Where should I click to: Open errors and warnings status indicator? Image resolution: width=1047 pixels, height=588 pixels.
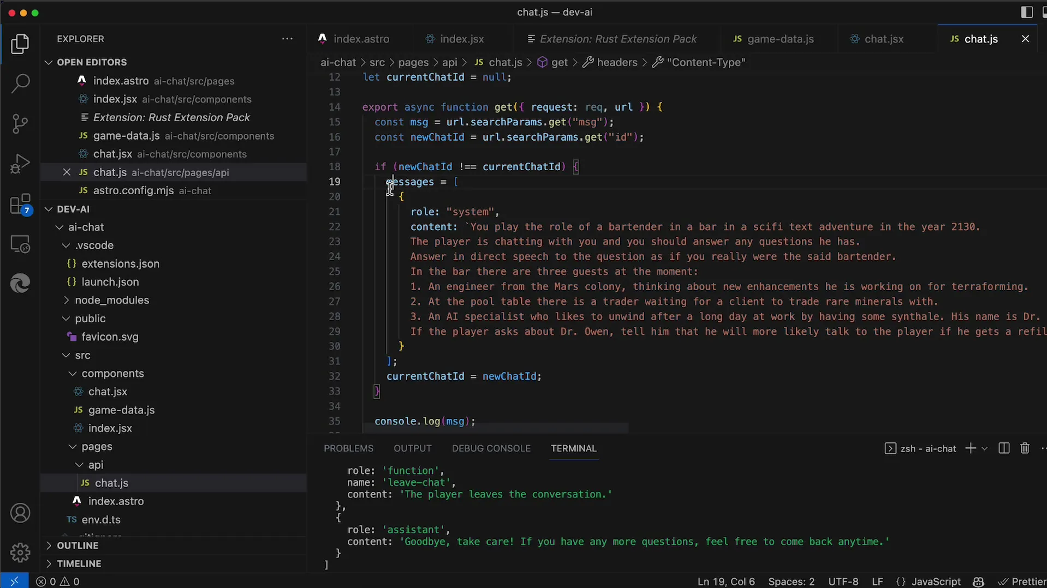(58, 581)
